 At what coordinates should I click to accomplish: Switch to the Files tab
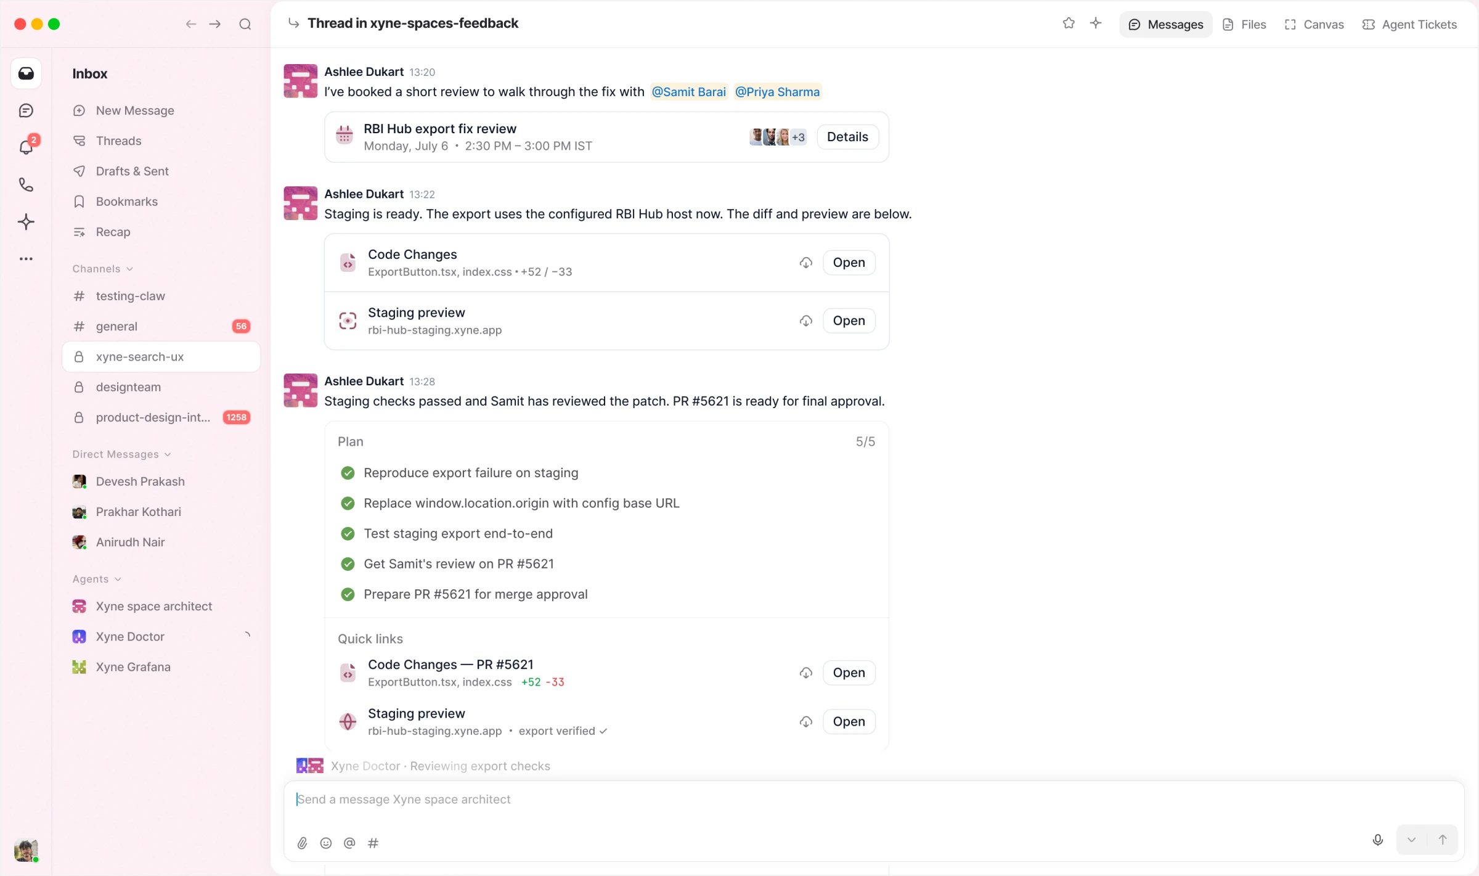pyautogui.click(x=1244, y=25)
